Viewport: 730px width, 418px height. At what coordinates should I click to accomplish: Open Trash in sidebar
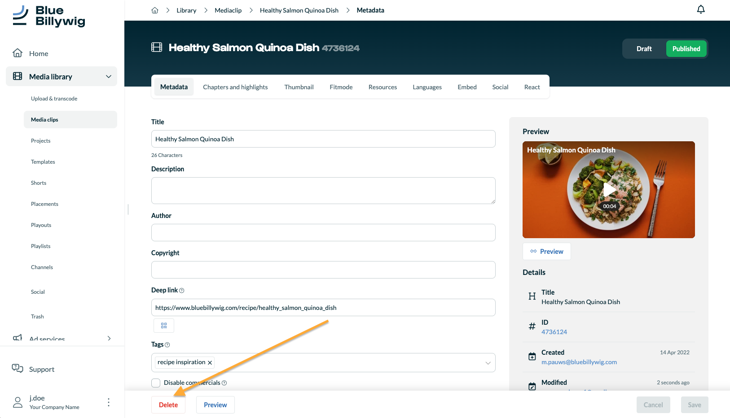click(x=37, y=317)
